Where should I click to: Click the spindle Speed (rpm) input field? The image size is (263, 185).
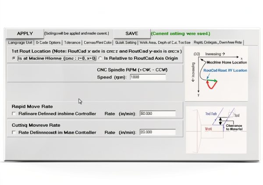pos(148,77)
